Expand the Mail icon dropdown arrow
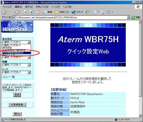This screenshot has width=143, height=122. [98, 12]
